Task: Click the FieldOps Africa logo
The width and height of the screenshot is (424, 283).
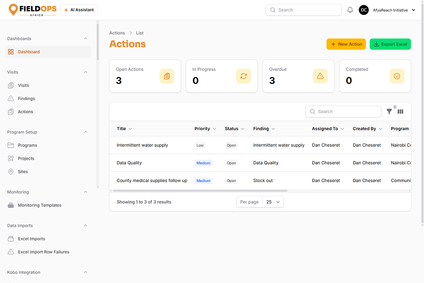Action: (33, 10)
